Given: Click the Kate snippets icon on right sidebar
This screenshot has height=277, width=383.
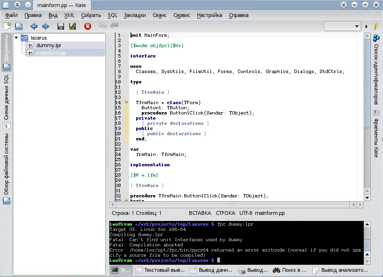Looking at the screenshot, I should [x=376, y=113].
